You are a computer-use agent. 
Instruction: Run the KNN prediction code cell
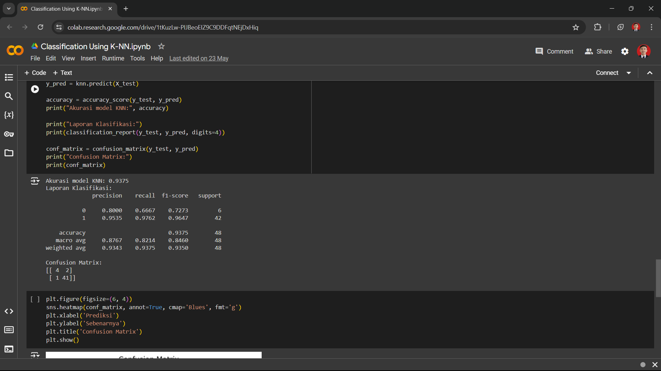click(35, 89)
